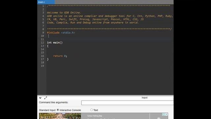Click the closing brace on line 17

tap(48, 59)
